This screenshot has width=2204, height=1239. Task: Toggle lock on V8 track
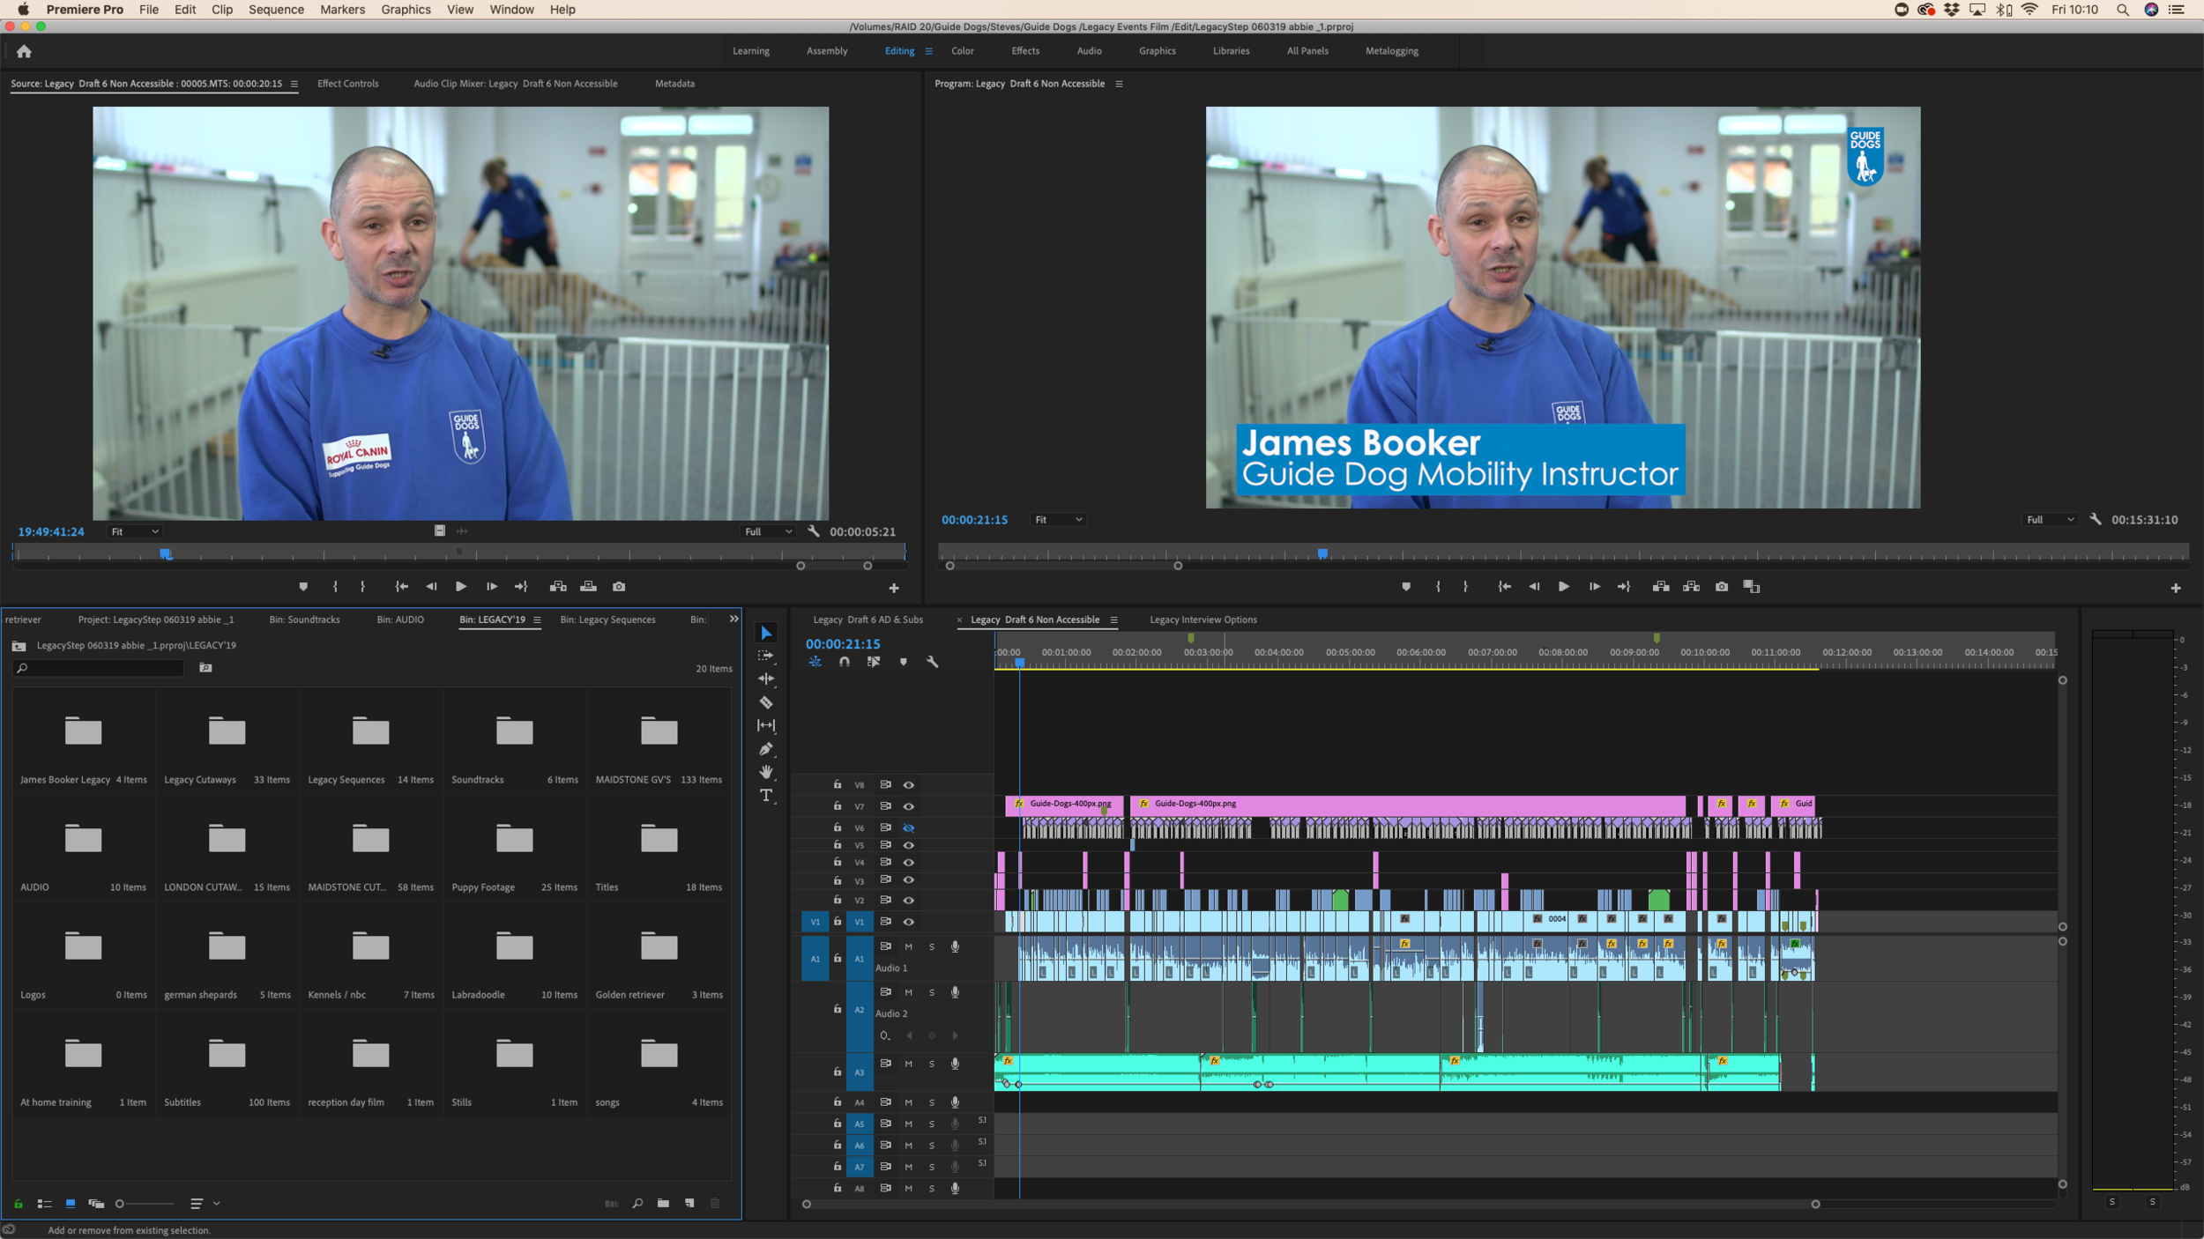pyautogui.click(x=838, y=784)
